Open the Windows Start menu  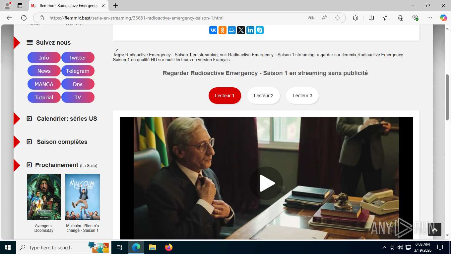click(8, 247)
